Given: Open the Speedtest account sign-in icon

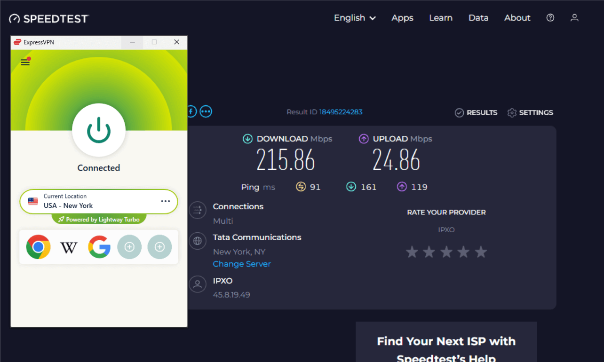Looking at the screenshot, I should [x=574, y=17].
